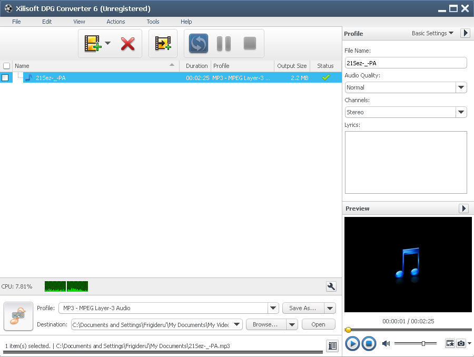Click the MP3 profile format icon

18,316
